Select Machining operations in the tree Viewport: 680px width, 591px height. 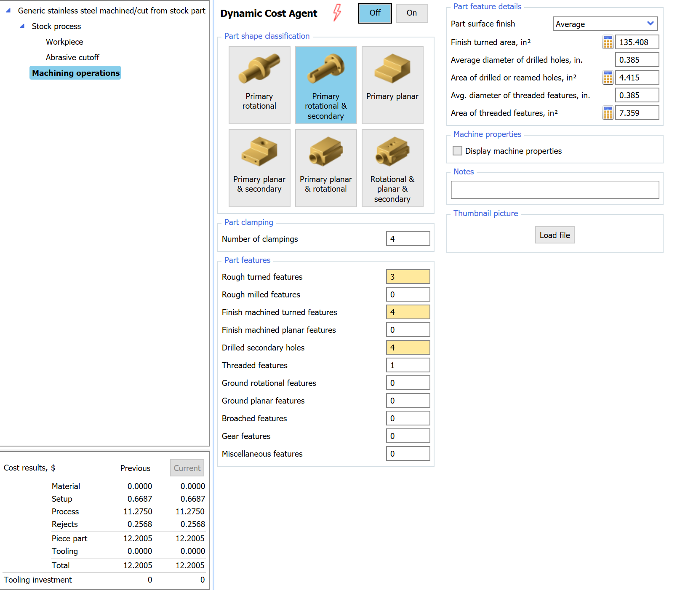coord(75,72)
